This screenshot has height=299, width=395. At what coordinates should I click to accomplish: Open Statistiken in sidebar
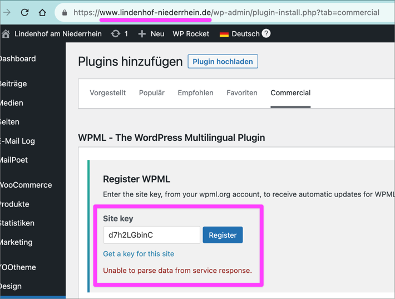point(17,223)
